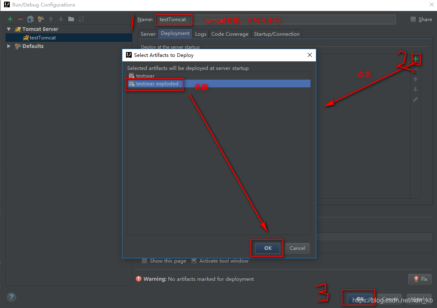Close the Run/Debug Configurations window
Viewport: 437px width, 308px height.
pos(432,4)
